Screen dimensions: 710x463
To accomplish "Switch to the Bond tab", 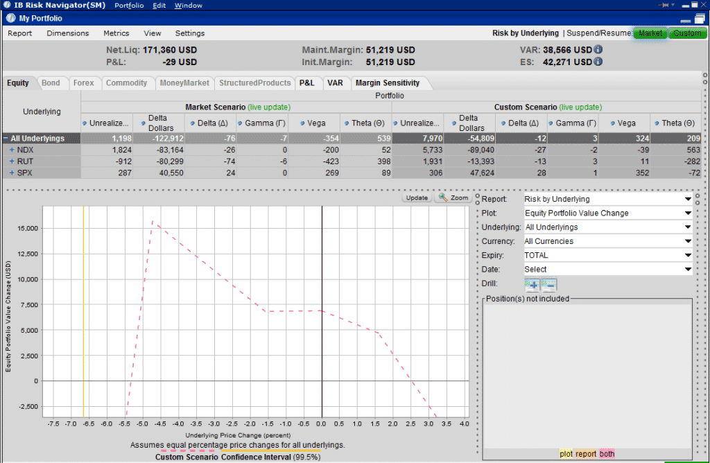I will point(51,82).
